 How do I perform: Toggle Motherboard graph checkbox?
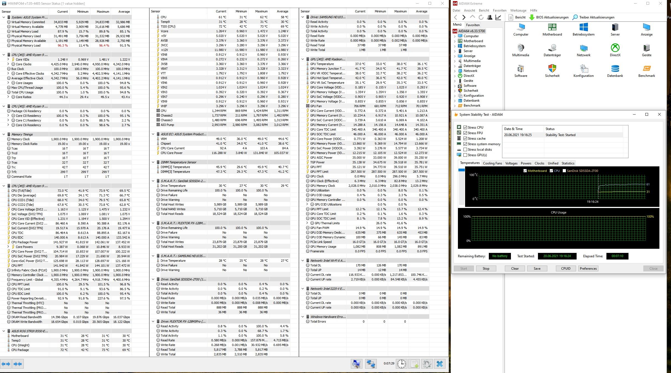click(x=525, y=171)
